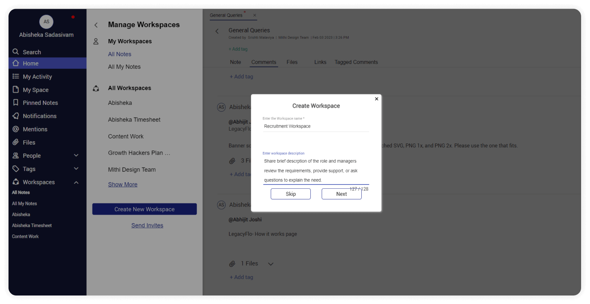The image size is (590, 304).
Task: Click the Mentions @ icon
Action: 15,129
